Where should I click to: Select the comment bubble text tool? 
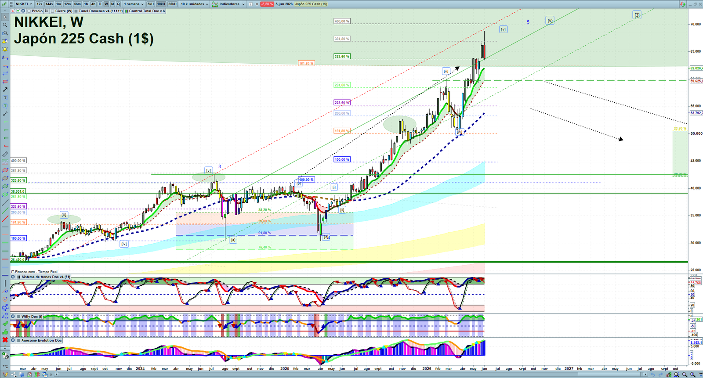click(5, 106)
